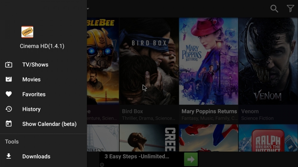Click the Movies film icon
The image size is (298, 167).
pyautogui.click(x=9, y=79)
